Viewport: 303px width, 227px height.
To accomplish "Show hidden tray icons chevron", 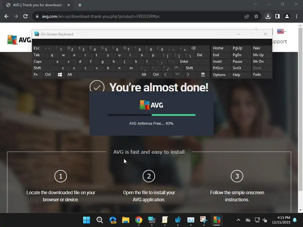I will click(238, 220).
